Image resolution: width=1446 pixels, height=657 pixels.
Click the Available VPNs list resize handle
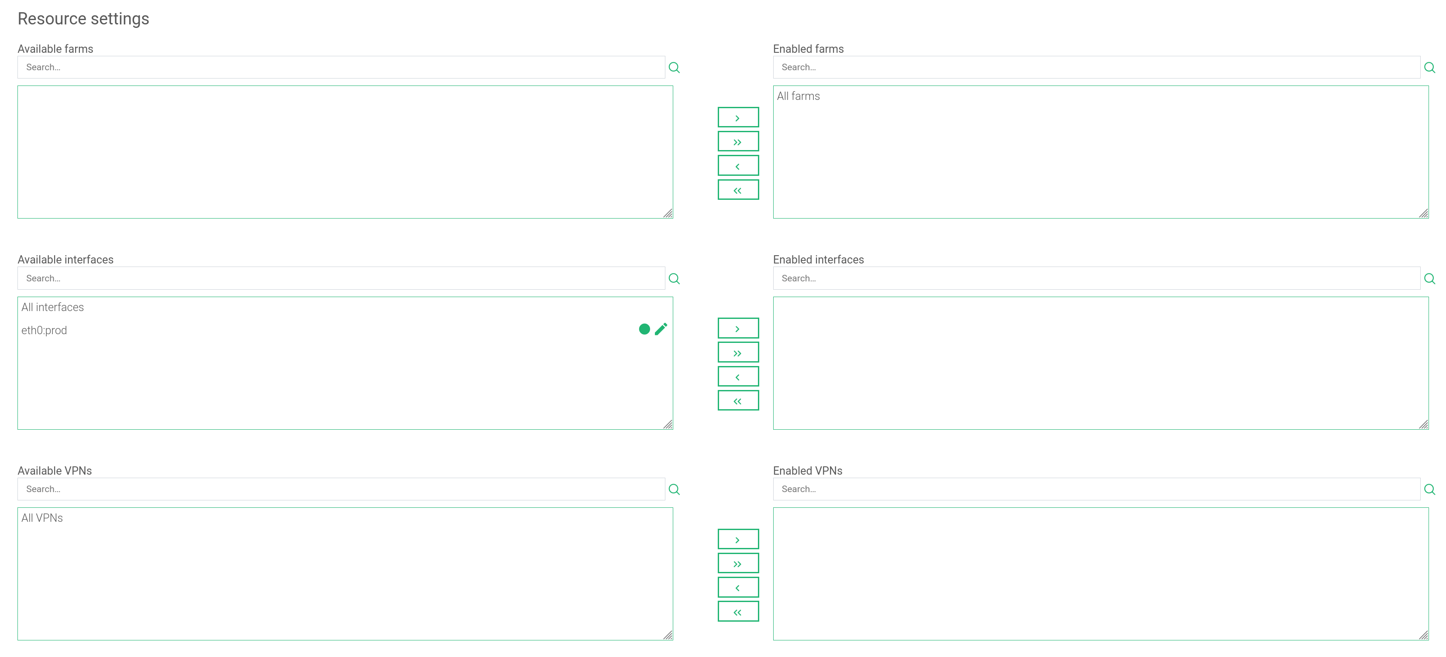(668, 635)
